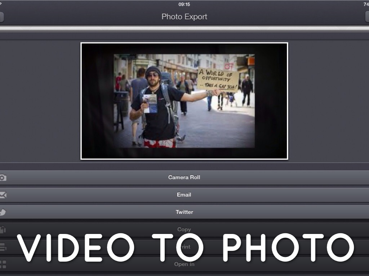
Task: Choose the Email export option
Action: tap(184, 195)
